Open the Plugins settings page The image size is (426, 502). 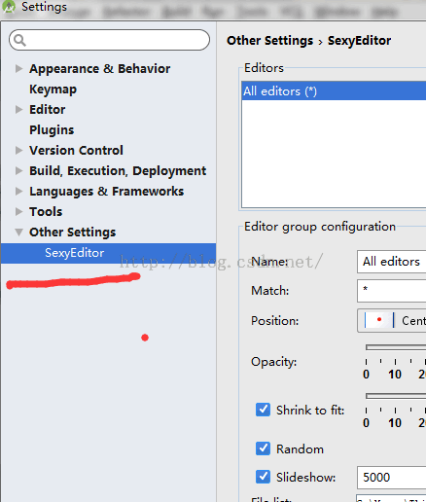pyautogui.click(x=52, y=130)
